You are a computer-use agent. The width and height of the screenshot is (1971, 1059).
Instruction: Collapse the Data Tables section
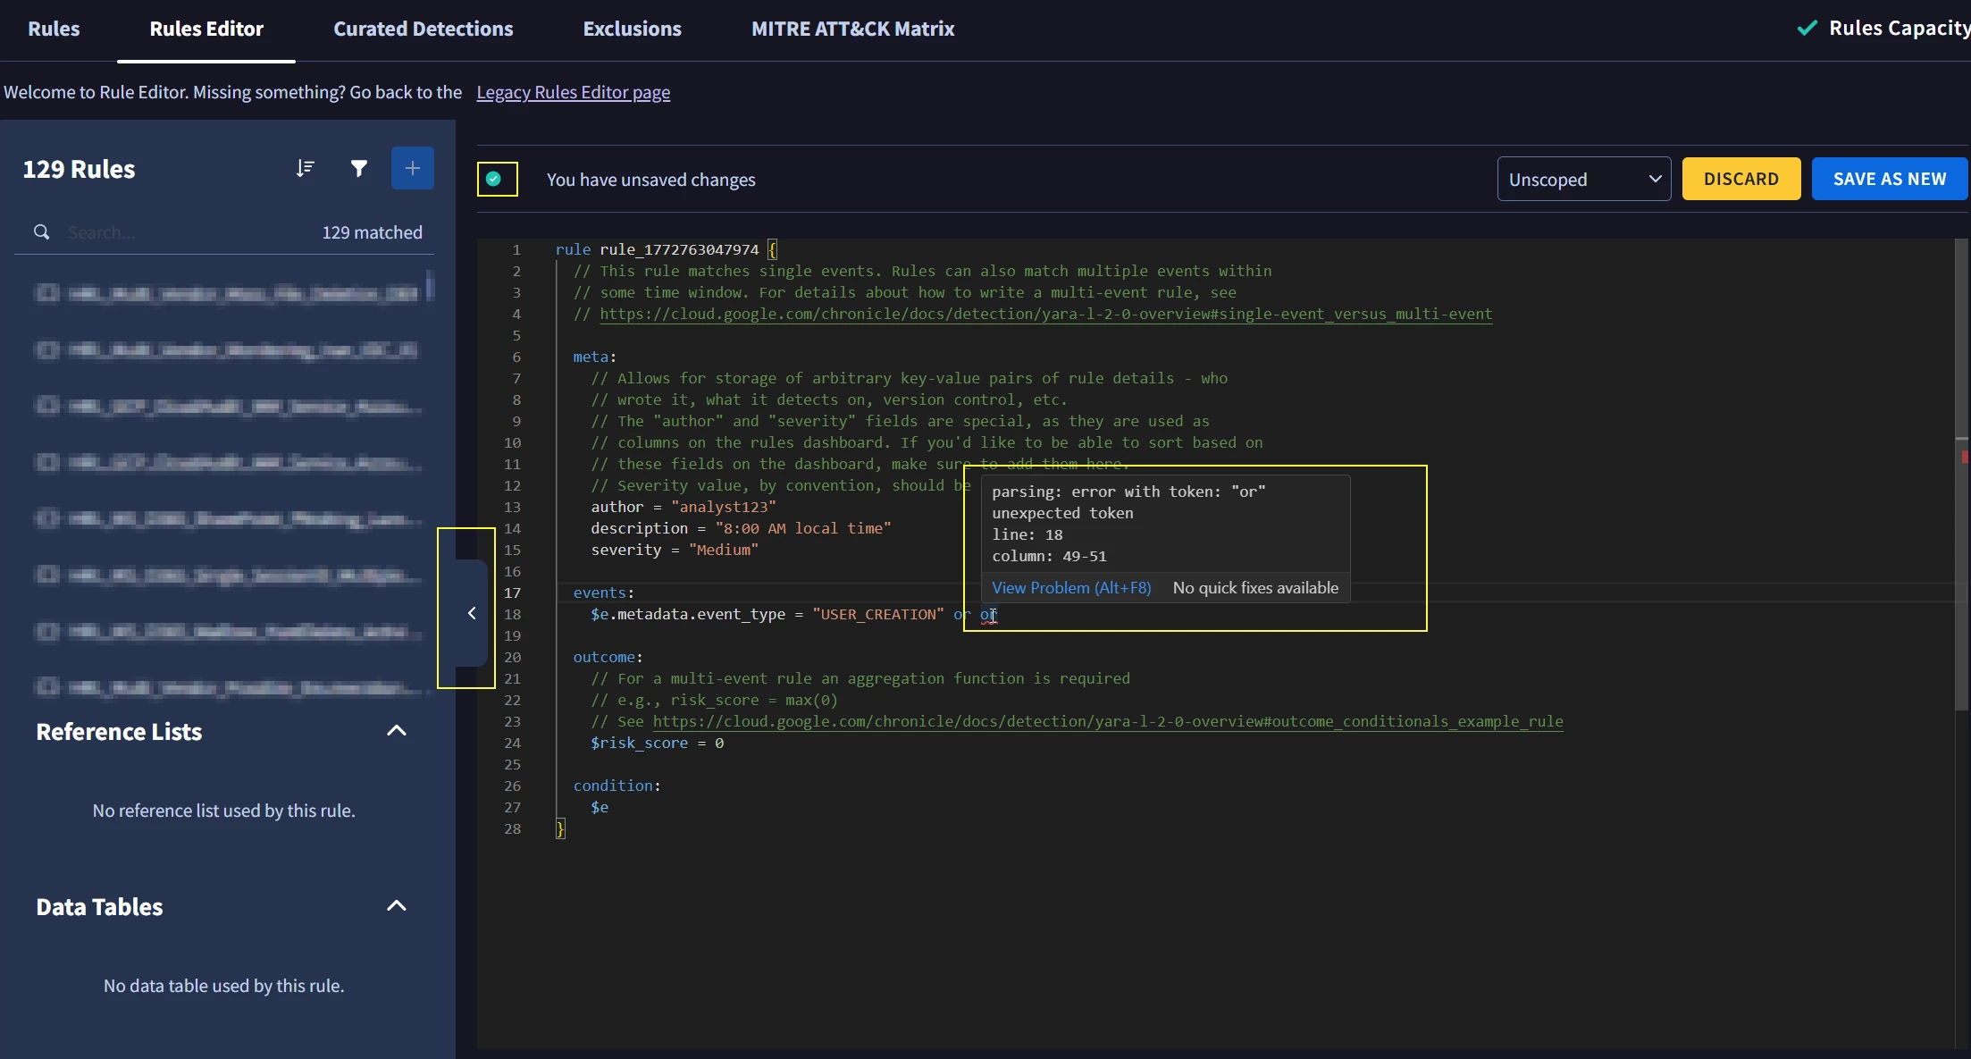396,906
